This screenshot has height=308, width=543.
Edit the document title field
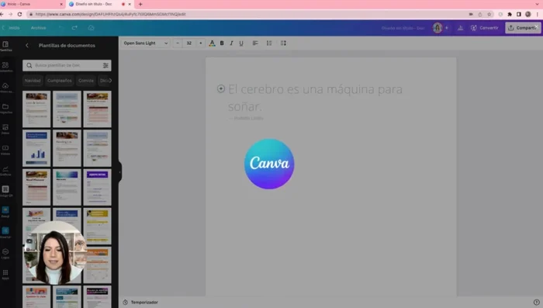(403, 28)
